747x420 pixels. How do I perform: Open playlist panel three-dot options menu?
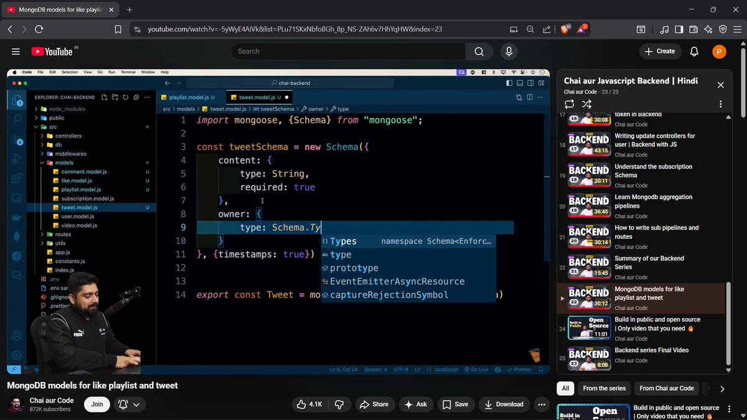720,104
